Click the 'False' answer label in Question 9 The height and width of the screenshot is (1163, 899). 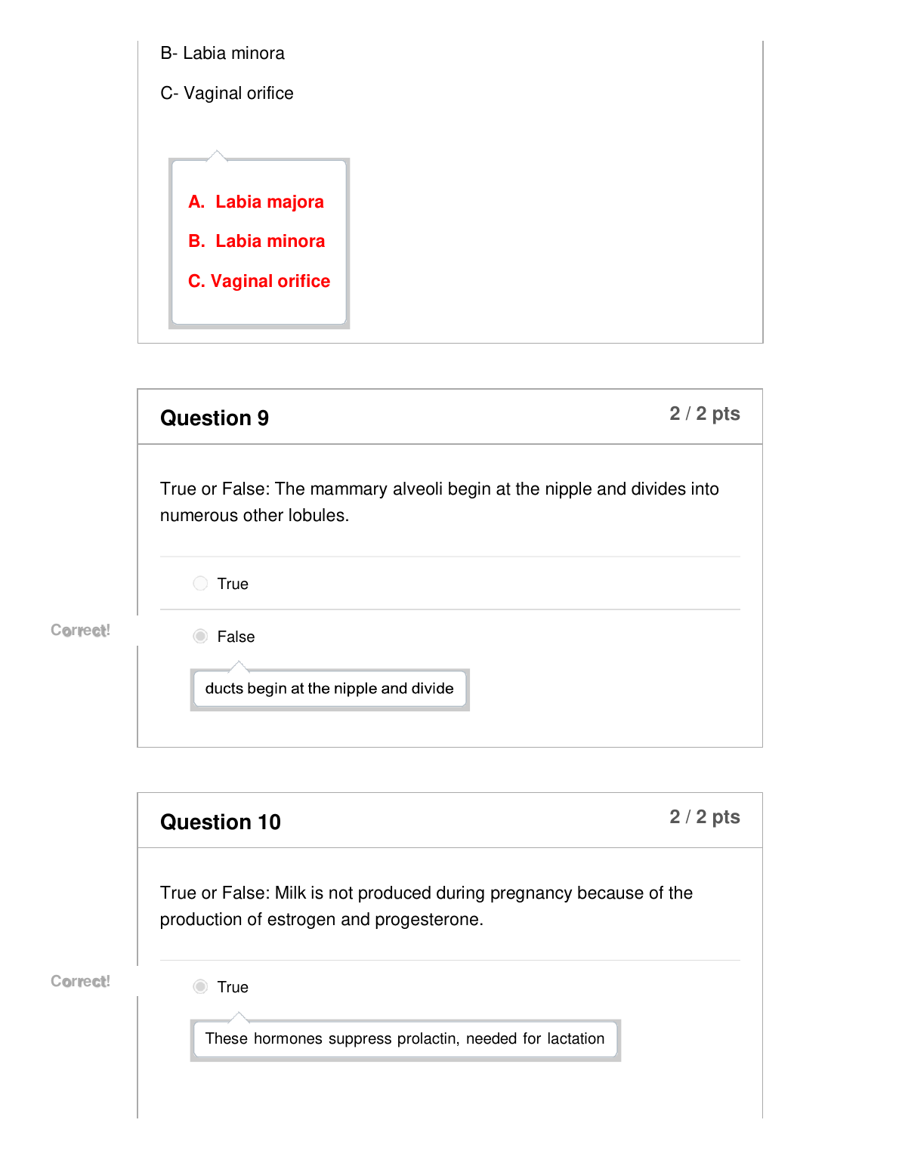pos(236,637)
